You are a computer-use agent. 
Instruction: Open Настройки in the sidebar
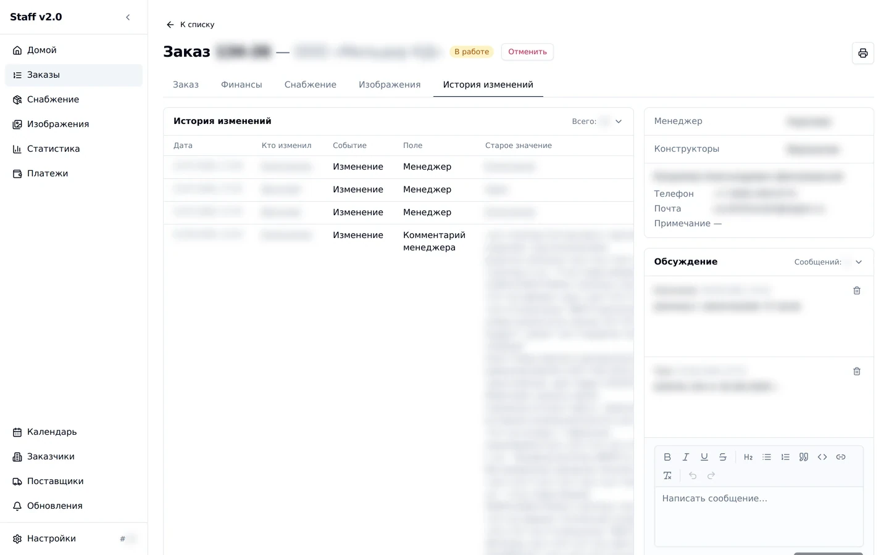tap(73, 539)
